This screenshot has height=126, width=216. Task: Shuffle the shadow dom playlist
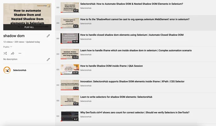[5, 53]
